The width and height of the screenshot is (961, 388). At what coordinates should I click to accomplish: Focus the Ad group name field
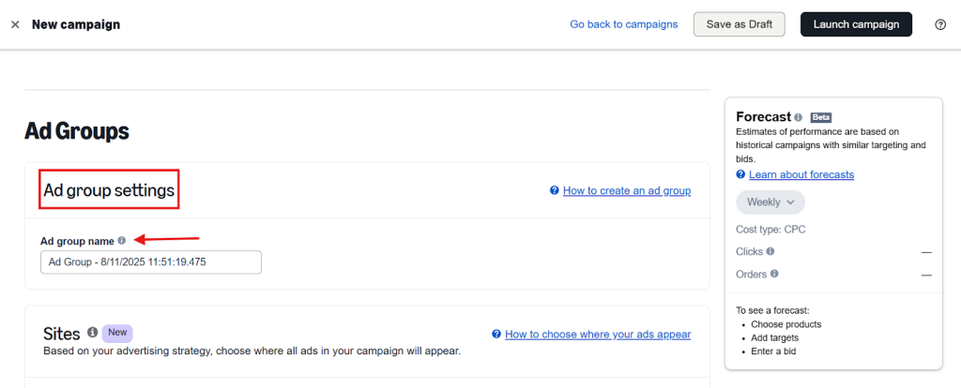(x=151, y=261)
